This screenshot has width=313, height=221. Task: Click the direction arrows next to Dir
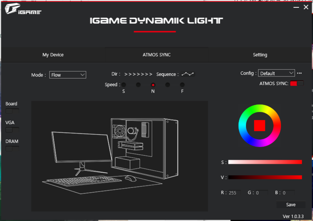click(138, 74)
